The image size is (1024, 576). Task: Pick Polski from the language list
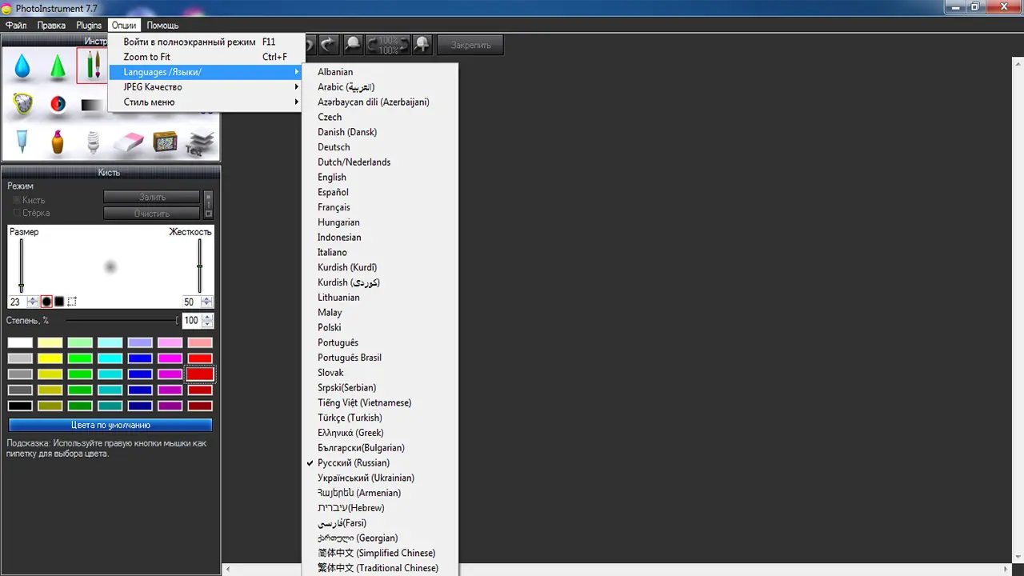pyautogui.click(x=380, y=327)
